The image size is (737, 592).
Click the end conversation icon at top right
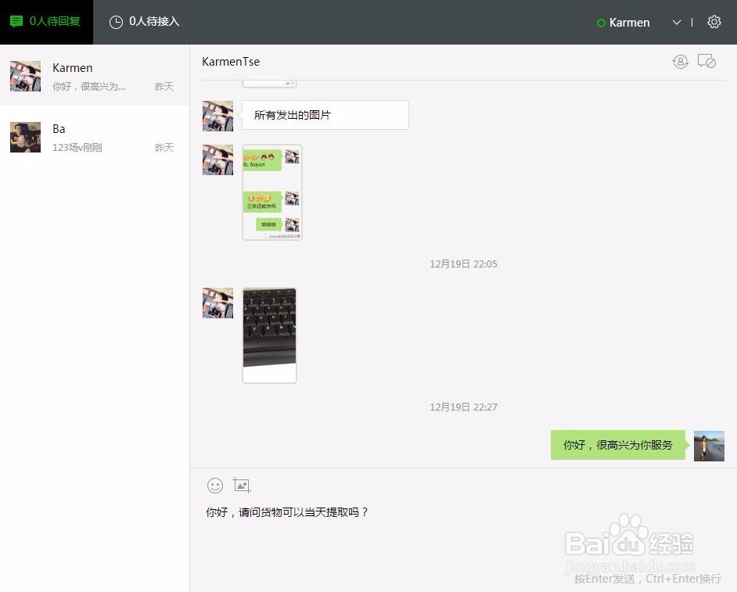707,61
